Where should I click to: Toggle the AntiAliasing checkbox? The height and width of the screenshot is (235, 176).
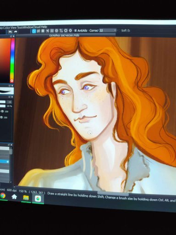pyautogui.click(x=75, y=31)
